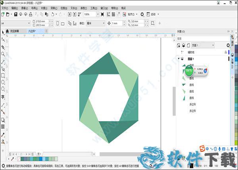
Task: Click the Save icon in the toolbar
Action: tap(15, 14)
